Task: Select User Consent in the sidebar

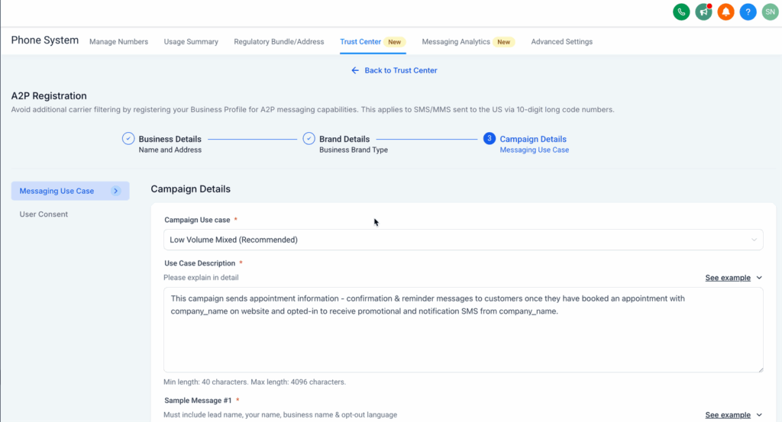Action: pyautogui.click(x=44, y=214)
